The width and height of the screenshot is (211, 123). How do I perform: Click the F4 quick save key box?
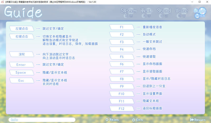tap(122, 49)
